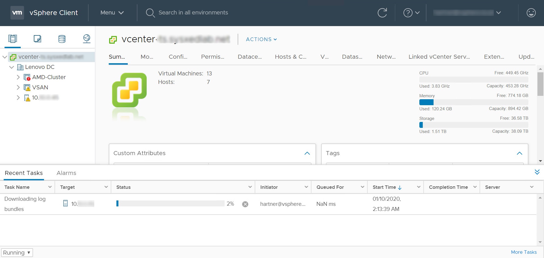Click the large vCenter logo graphic
The image size is (544, 258).
point(129,90)
